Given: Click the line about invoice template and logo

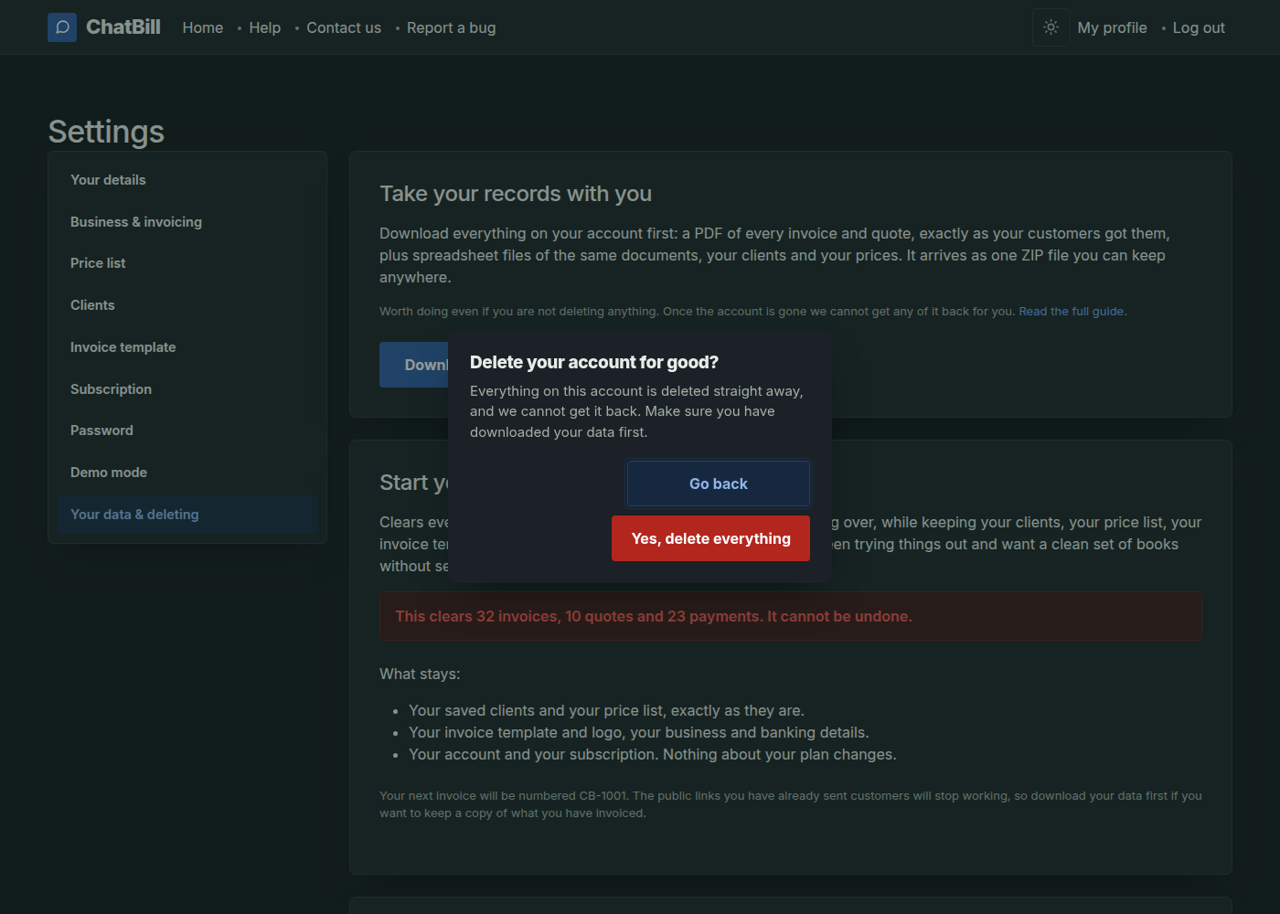Looking at the screenshot, I should click(x=639, y=732).
